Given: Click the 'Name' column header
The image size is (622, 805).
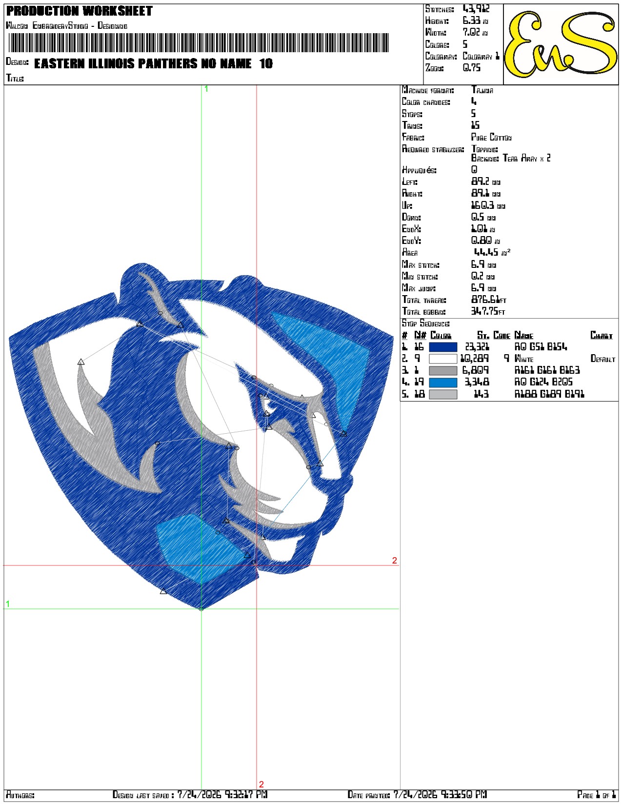Looking at the screenshot, I should (x=524, y=335).
